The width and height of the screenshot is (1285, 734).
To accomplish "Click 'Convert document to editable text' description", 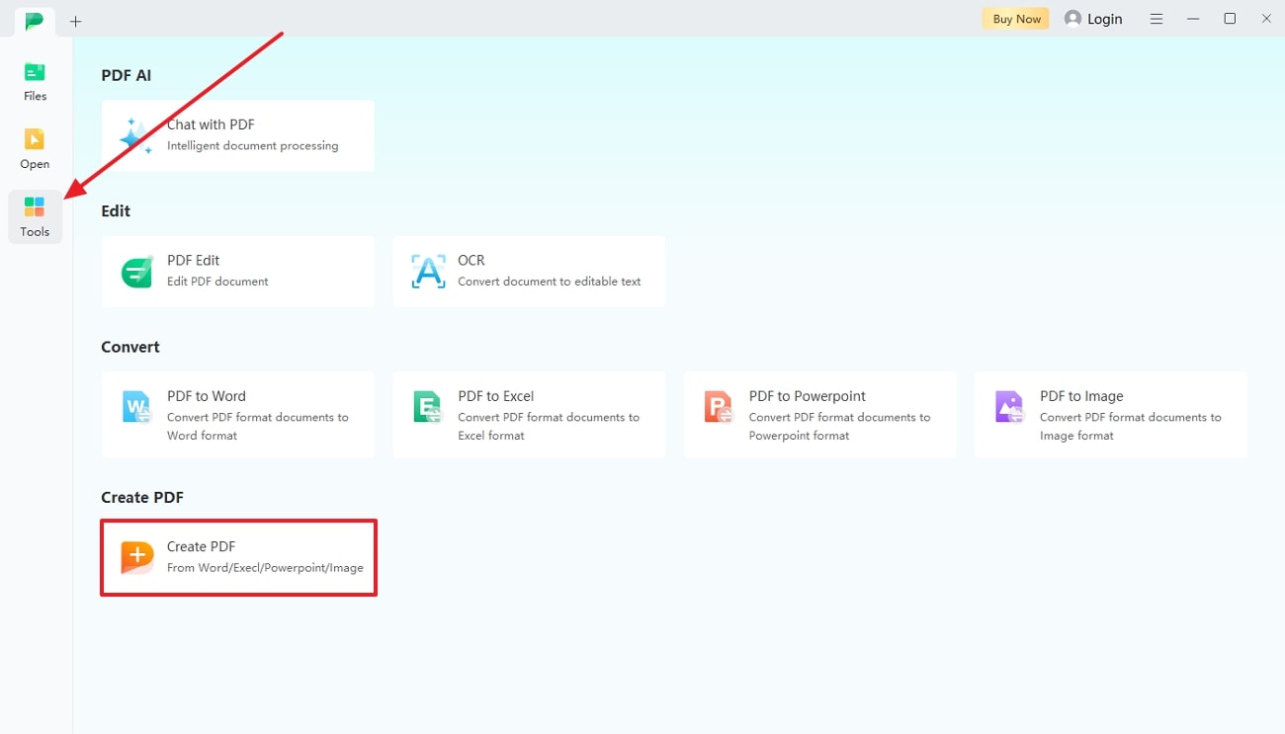I will click(550, 282).
